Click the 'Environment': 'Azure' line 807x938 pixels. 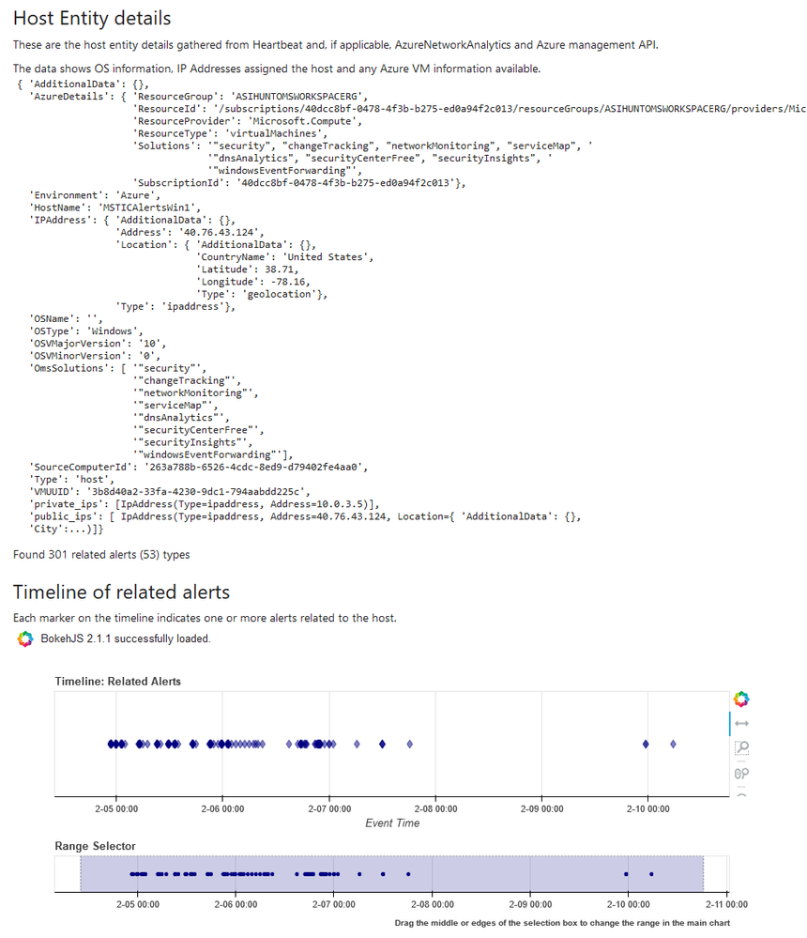pos(95,195)
